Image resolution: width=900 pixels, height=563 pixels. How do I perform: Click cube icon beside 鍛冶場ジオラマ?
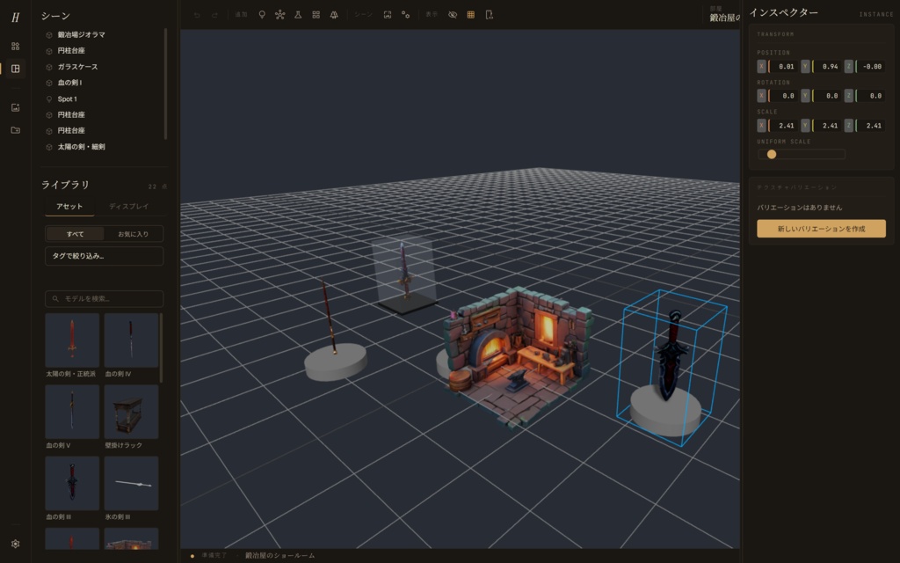(x=49, y=35)
